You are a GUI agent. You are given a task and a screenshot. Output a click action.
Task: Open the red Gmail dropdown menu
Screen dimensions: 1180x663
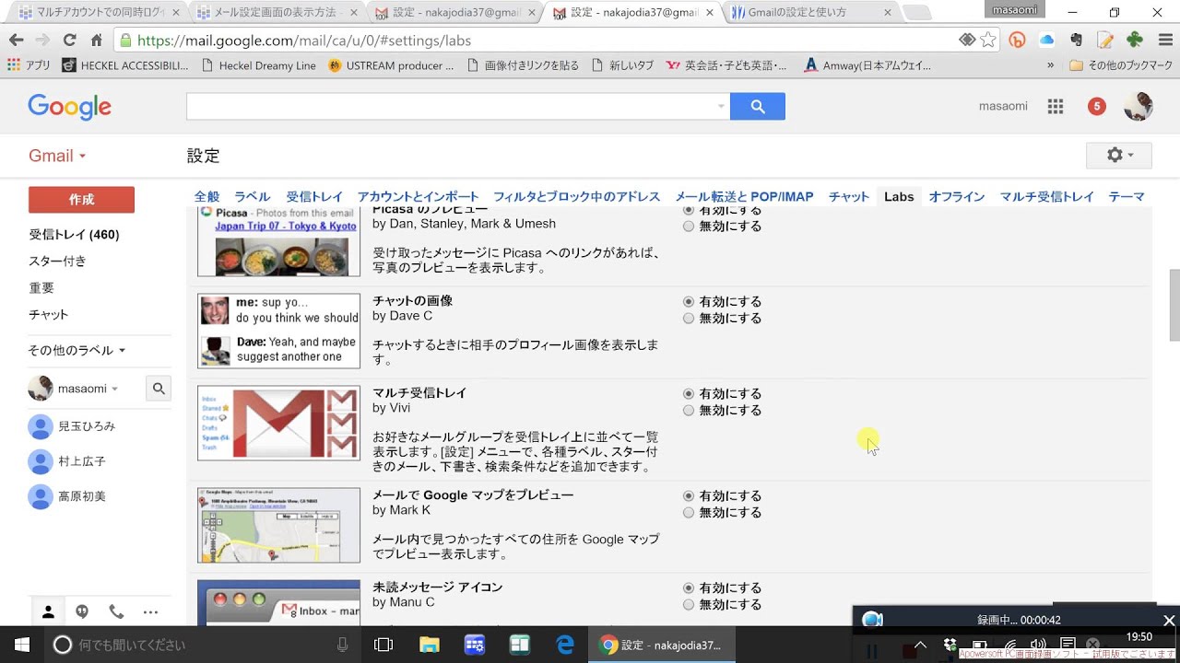[57, 156]
